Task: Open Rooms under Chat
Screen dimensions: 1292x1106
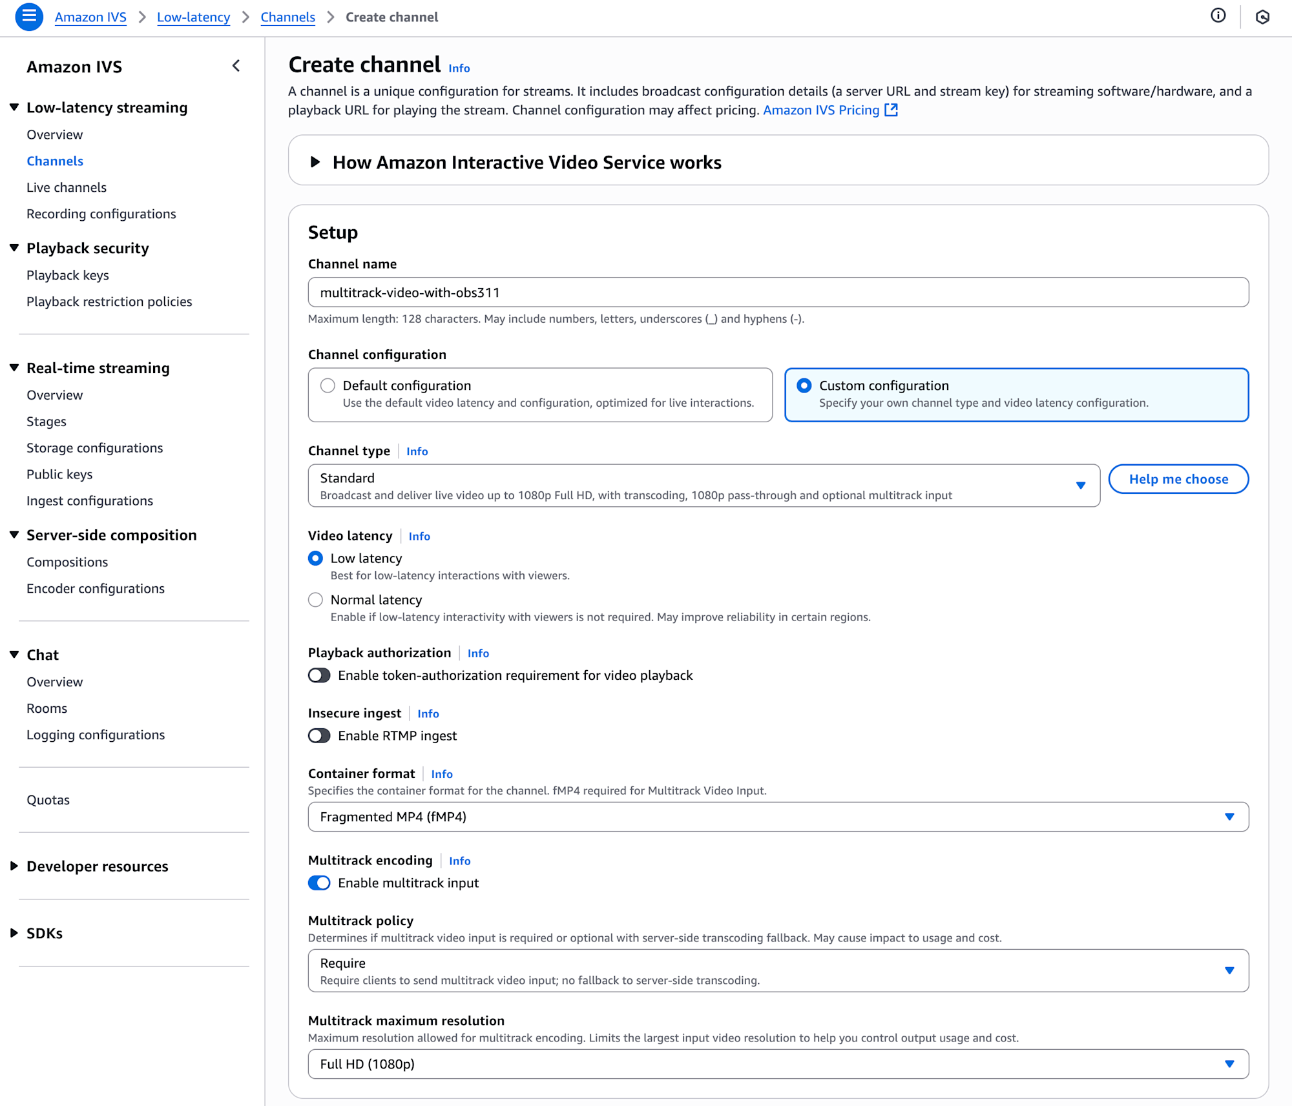Action: [x=47, y=708]
